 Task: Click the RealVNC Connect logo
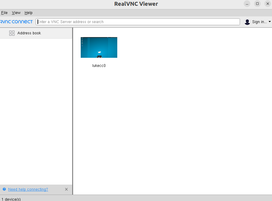pyautogui.click(x=16, y=22)
